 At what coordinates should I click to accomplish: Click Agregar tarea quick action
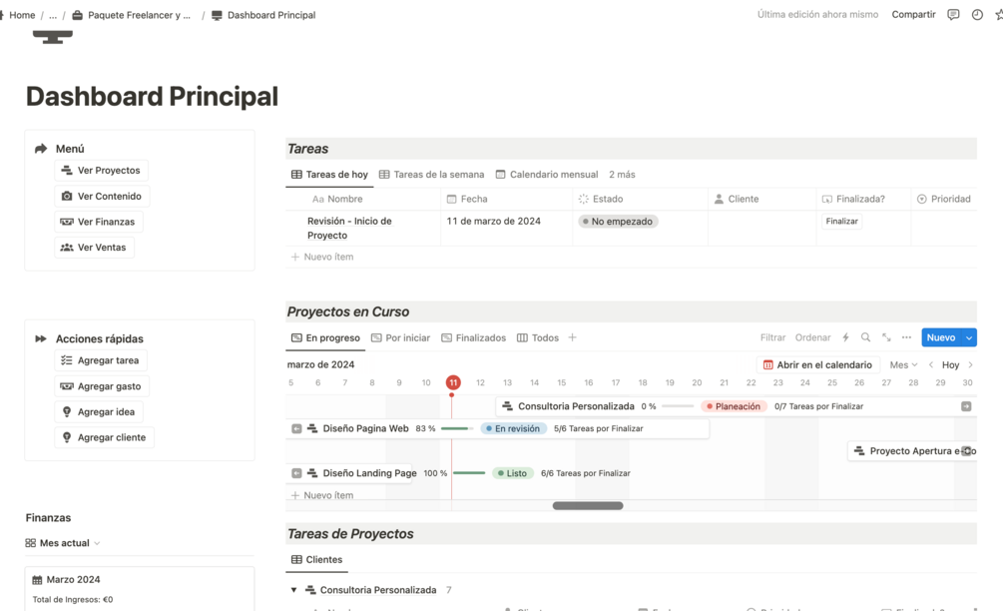(101, 360)
